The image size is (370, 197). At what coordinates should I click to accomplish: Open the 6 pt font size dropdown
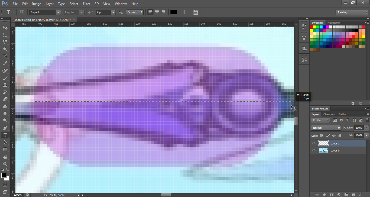tap(113, 12)
